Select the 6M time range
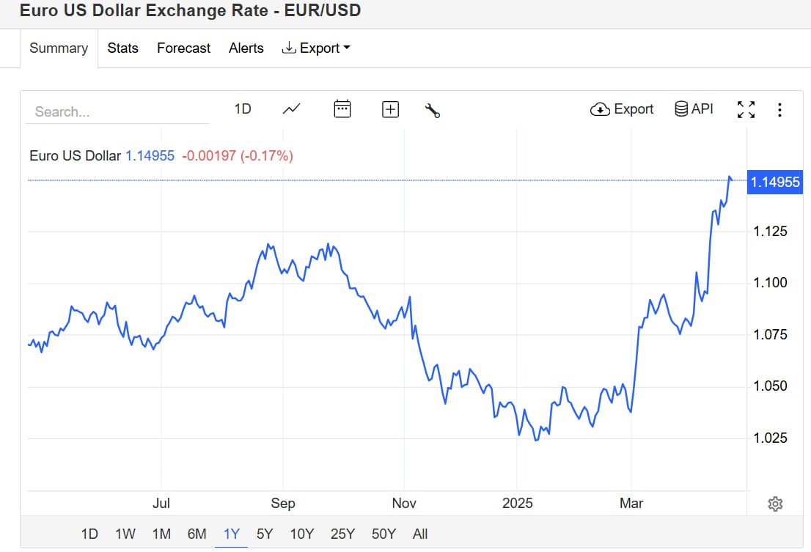 pos(197,534)
